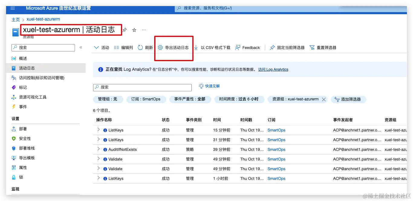Select 部署堆栈 in the sidebar
Image resolution: width=413 pixels, height=201 pixels.
(27, 148)
